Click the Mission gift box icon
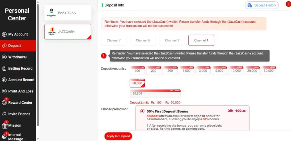 pyautogui.click(x=4, y=126)
